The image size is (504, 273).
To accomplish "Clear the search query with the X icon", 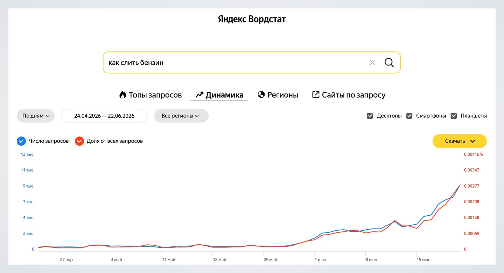I will pos(372,63).
